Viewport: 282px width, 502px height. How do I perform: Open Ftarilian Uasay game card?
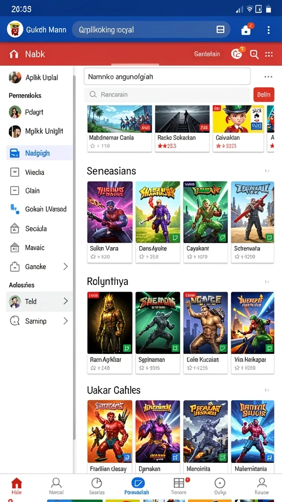click(x=110, y=437)
